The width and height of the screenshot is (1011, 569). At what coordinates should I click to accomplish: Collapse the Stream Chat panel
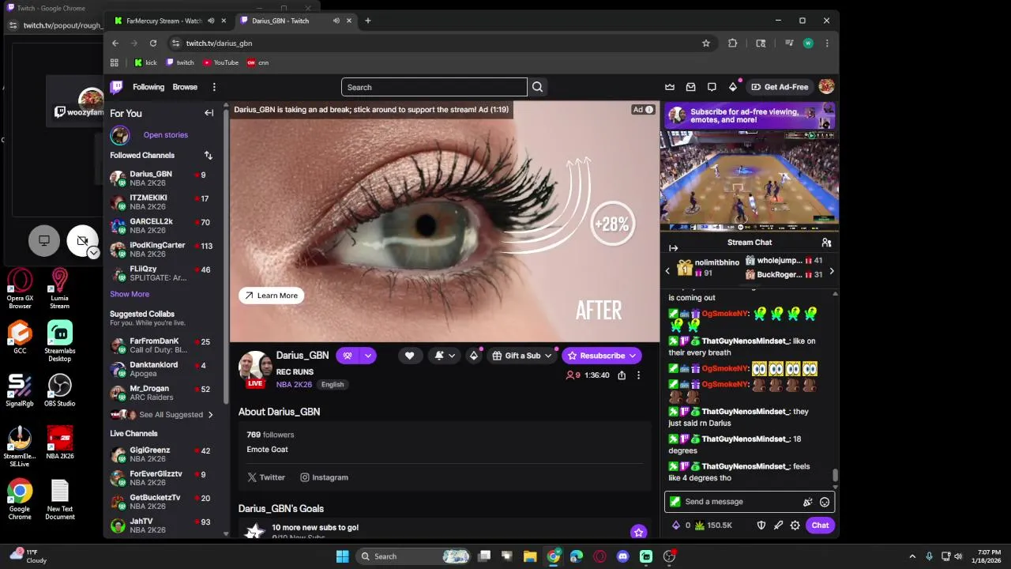click(x=674, y=248)
